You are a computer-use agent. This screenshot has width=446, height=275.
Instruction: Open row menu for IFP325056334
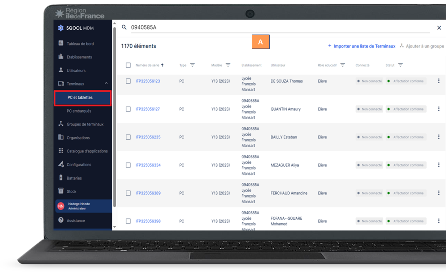coord(439,165)
